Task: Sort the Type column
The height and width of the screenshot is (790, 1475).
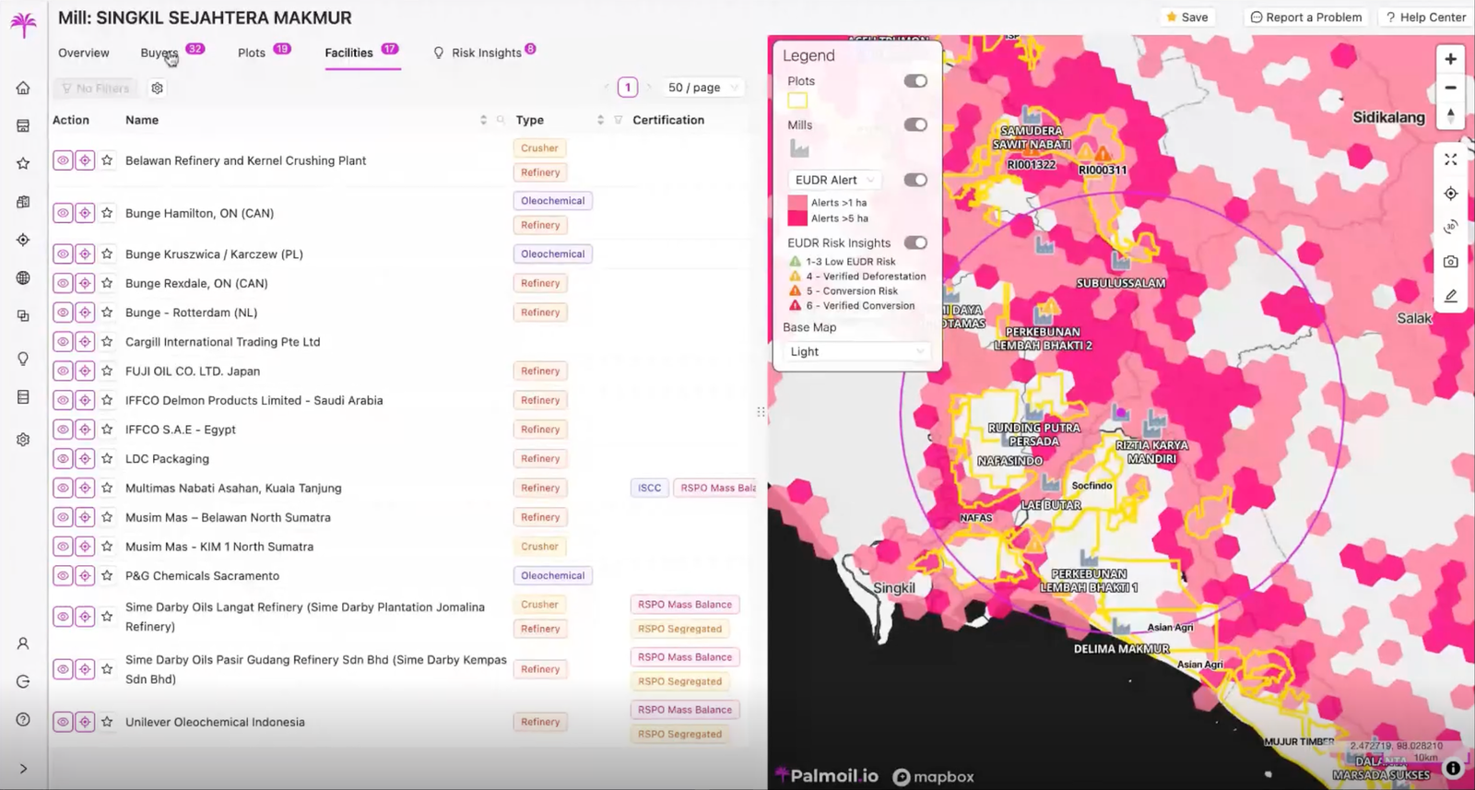Action: coord(600,120)
